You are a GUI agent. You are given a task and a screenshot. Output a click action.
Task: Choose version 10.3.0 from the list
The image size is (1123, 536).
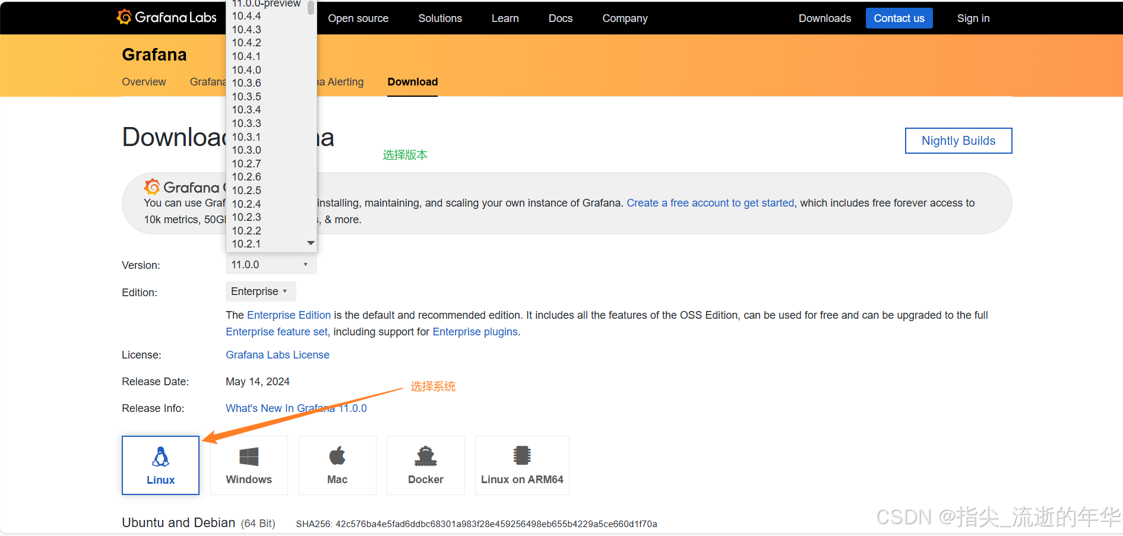click(x=246, y=150)
